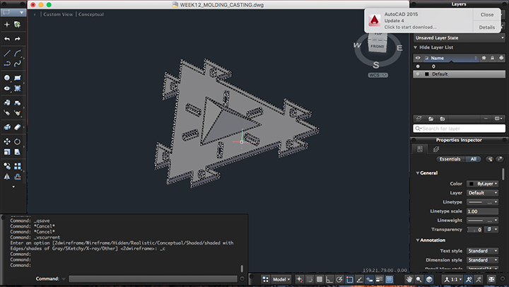Collapse the Hide Layer List triangle
Viewport: 509px width, 287px height.
point(415,47)
